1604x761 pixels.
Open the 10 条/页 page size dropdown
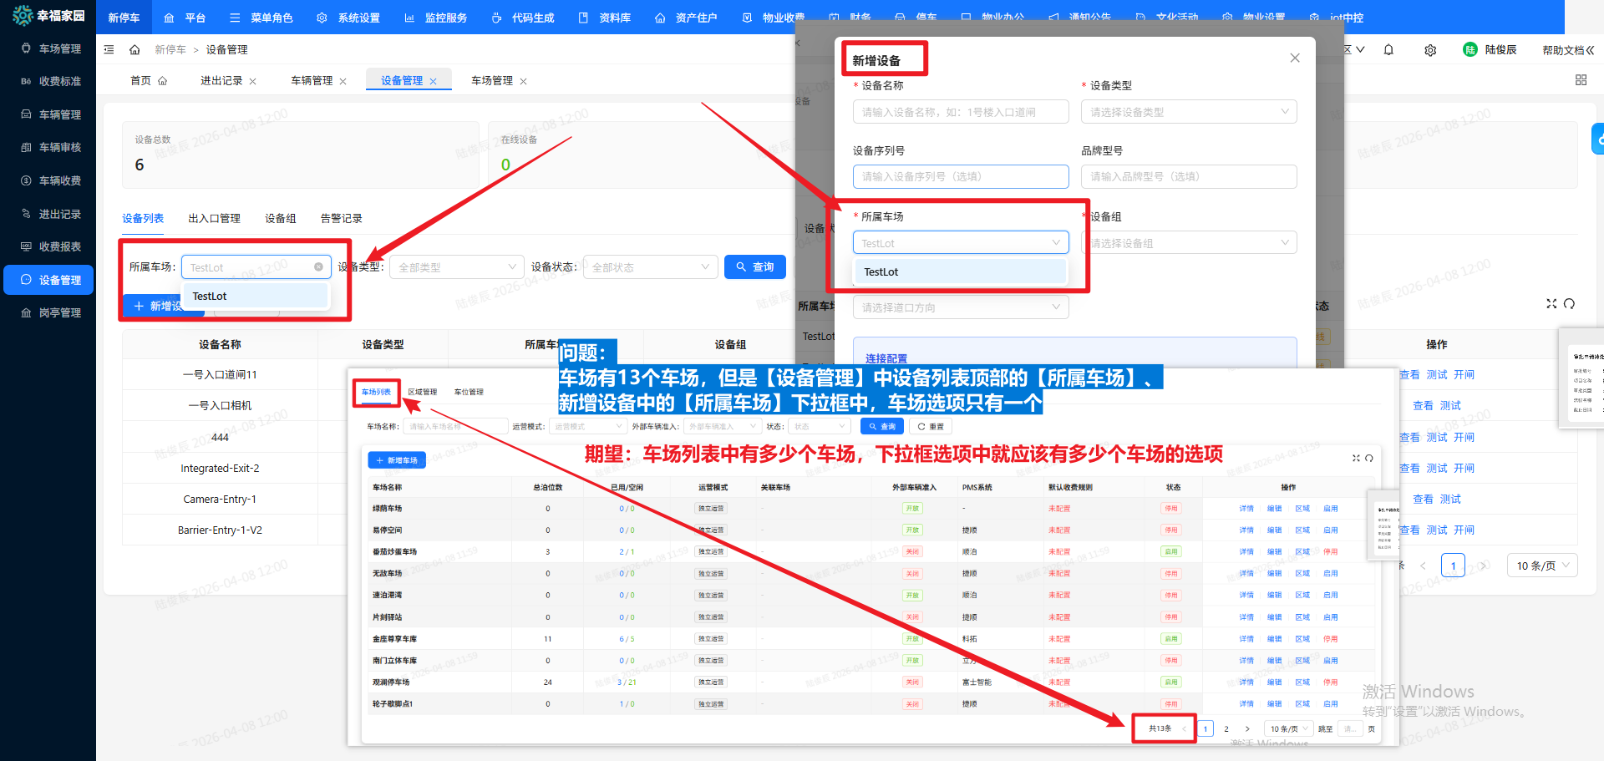click(1542, 566)
